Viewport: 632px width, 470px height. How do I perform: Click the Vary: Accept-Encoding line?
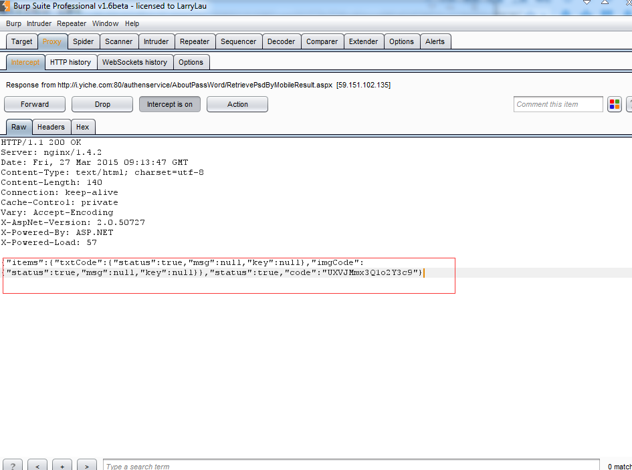click(58, 212)
